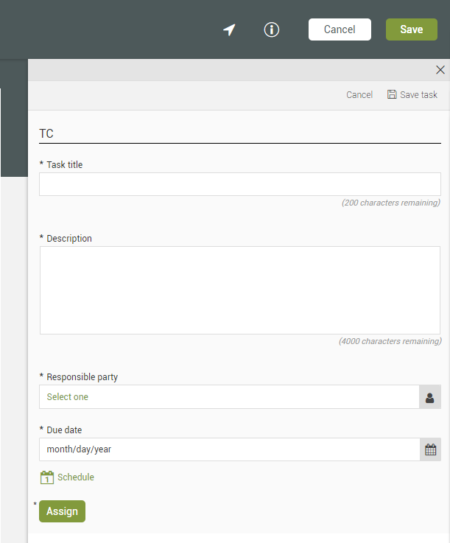Select the Save task text label
This screenshot has height=543, width=450.
point(418,95)
